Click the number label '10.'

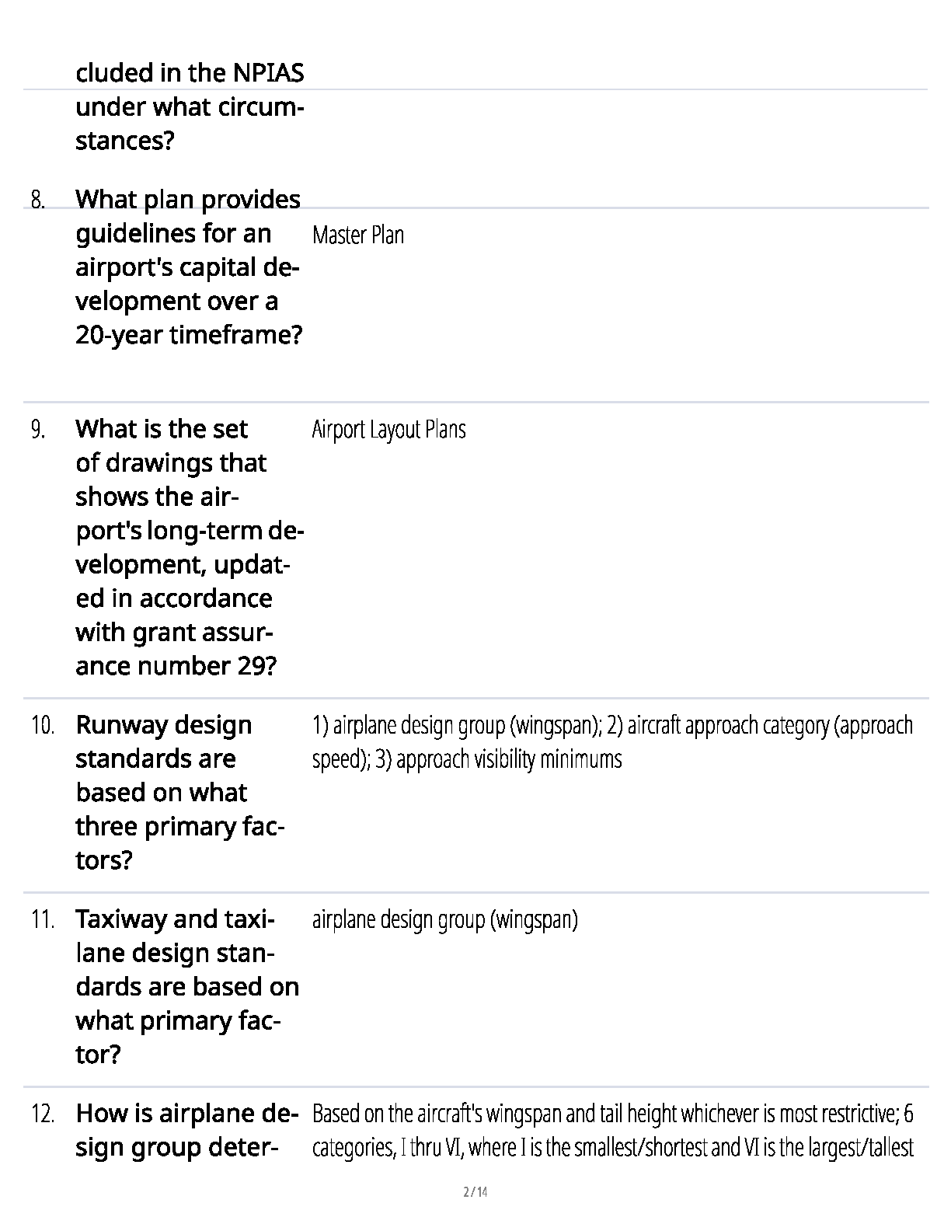[x=43, y=725]
